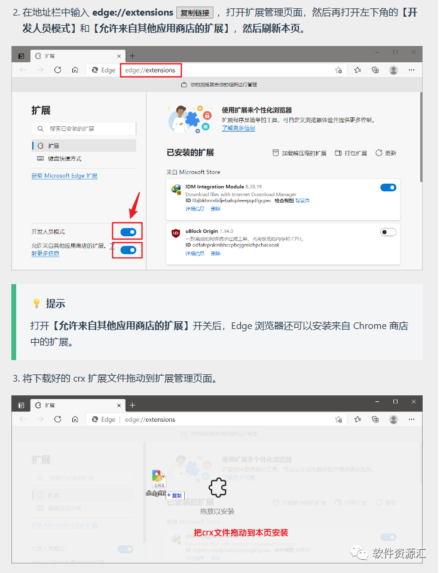Click the 更新 button
440x573 pixels.
click(x=386, y=153)
